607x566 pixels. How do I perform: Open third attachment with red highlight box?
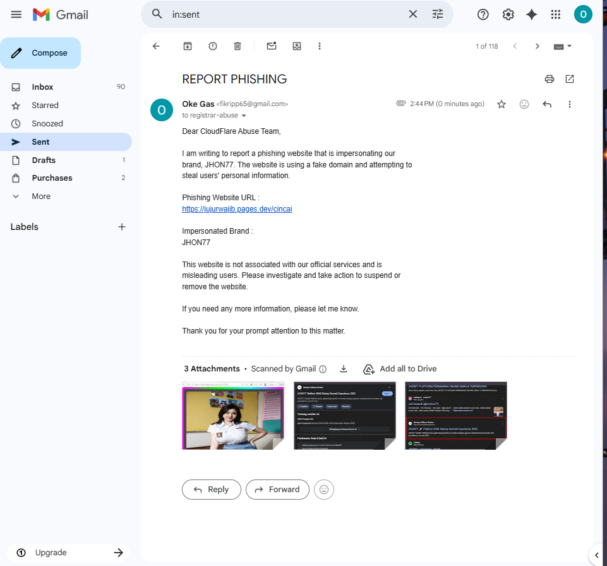(x=455, y=416)
